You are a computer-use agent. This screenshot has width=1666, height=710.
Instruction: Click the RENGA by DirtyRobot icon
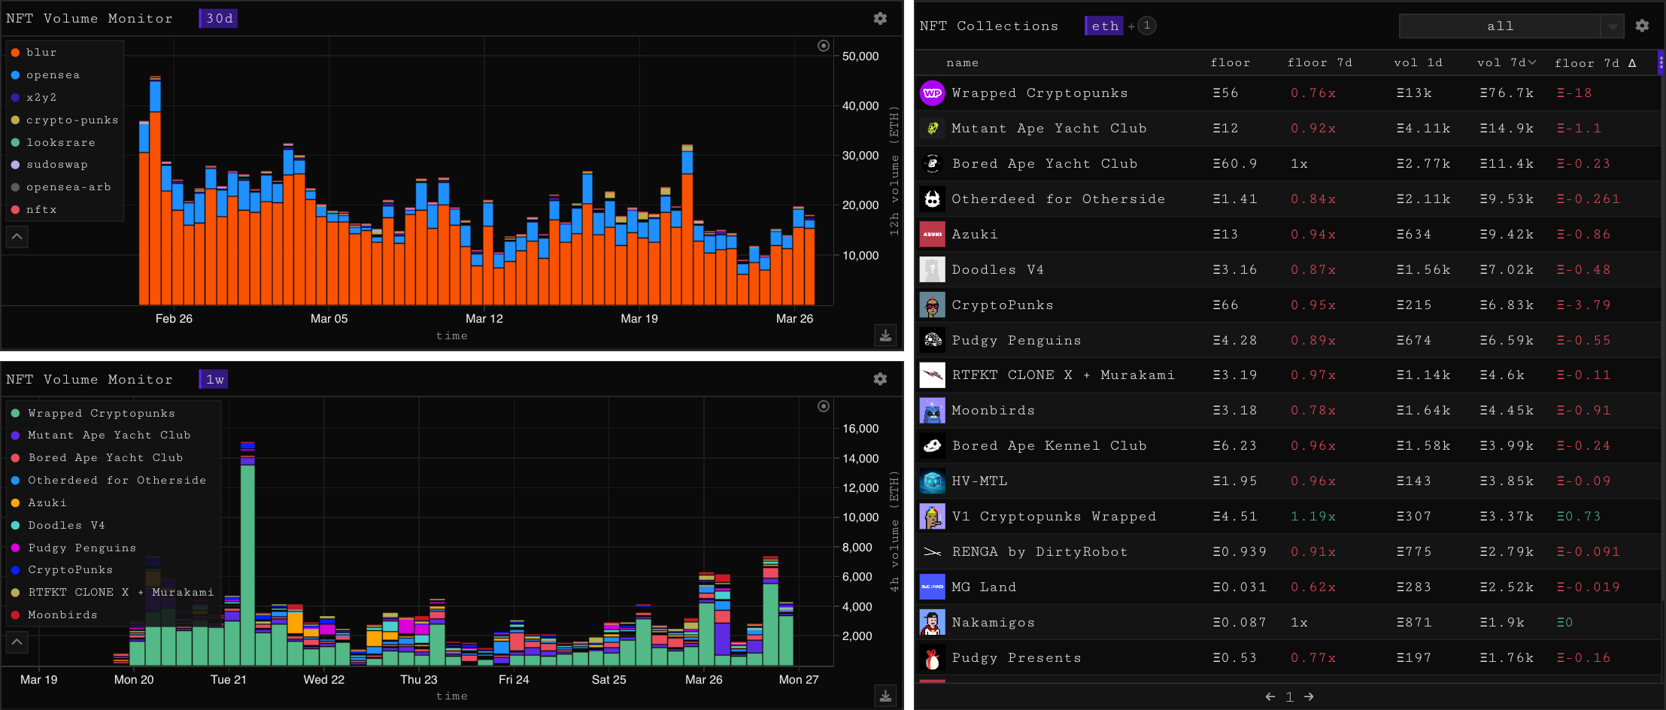[x=933, y=552]
